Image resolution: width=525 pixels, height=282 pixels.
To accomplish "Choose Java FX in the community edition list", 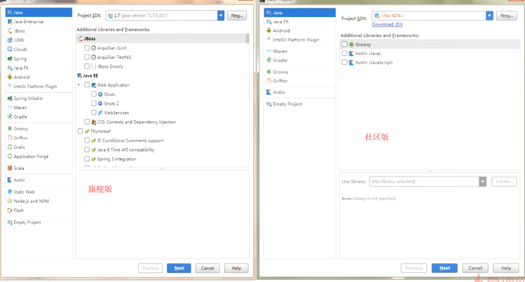I will [280, 22].
